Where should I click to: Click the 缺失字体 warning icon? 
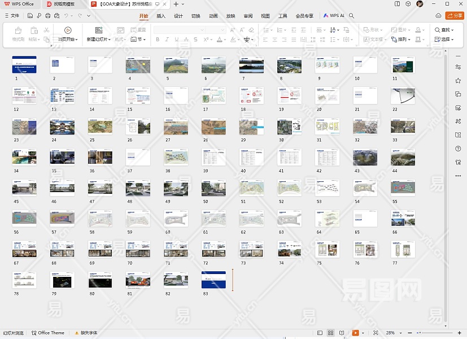pyautogui.click(x=77, y=333)
